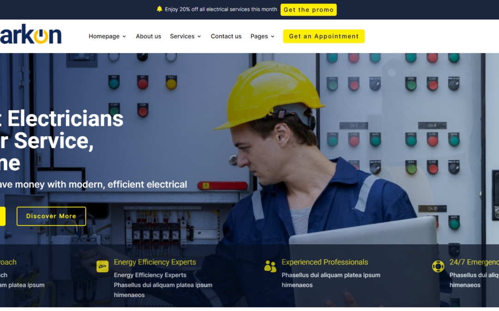
Task: Open the Experienced Professionals heading
Action: click(325, 262)
